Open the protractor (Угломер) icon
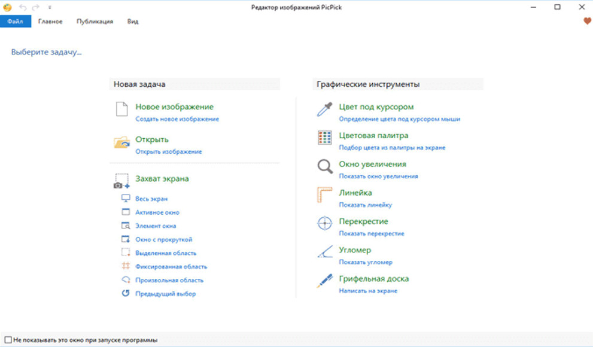 tap(324, 252)
